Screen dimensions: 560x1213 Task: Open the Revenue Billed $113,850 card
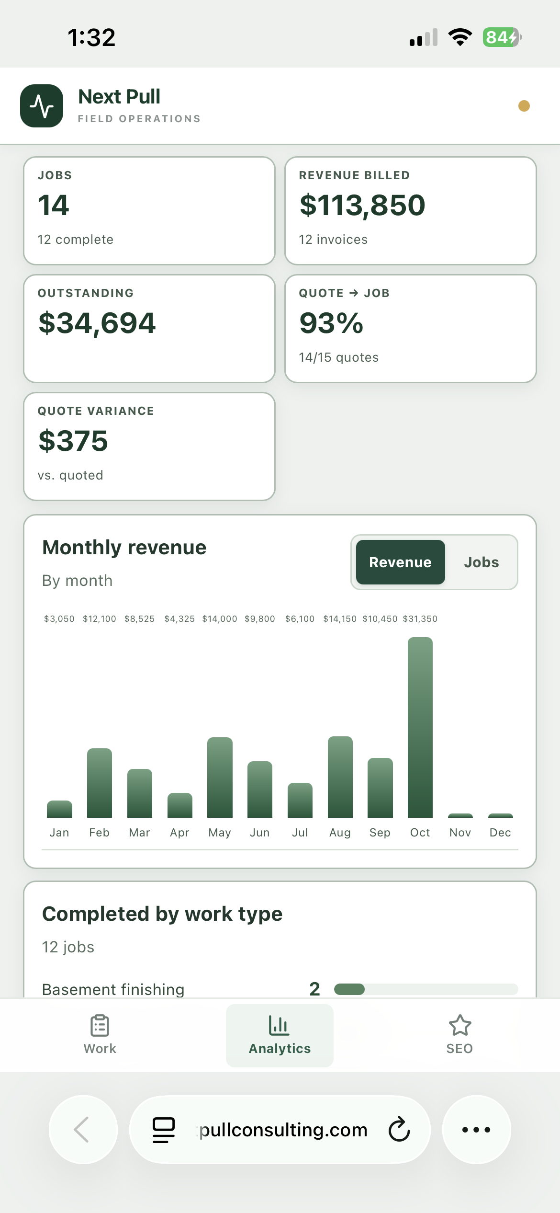(x=411, y=211)
